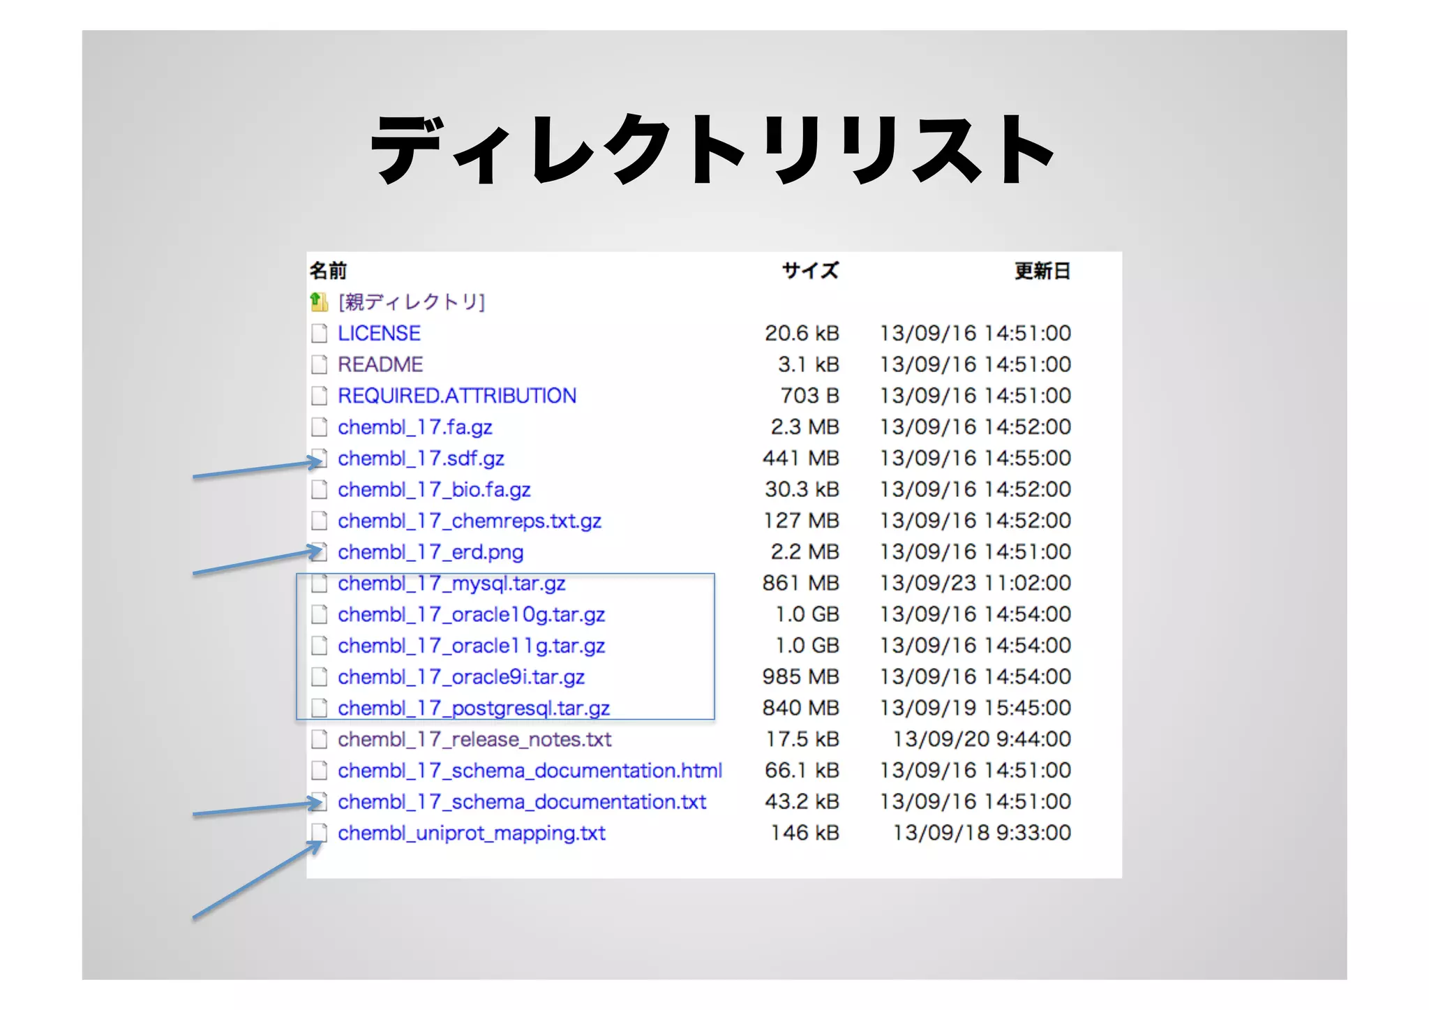1429x1010 pixels.
Task: Click the file icon beside chembl_17_mysql.tar.gz
Action: pyautogui.click(x=319, y=584)
